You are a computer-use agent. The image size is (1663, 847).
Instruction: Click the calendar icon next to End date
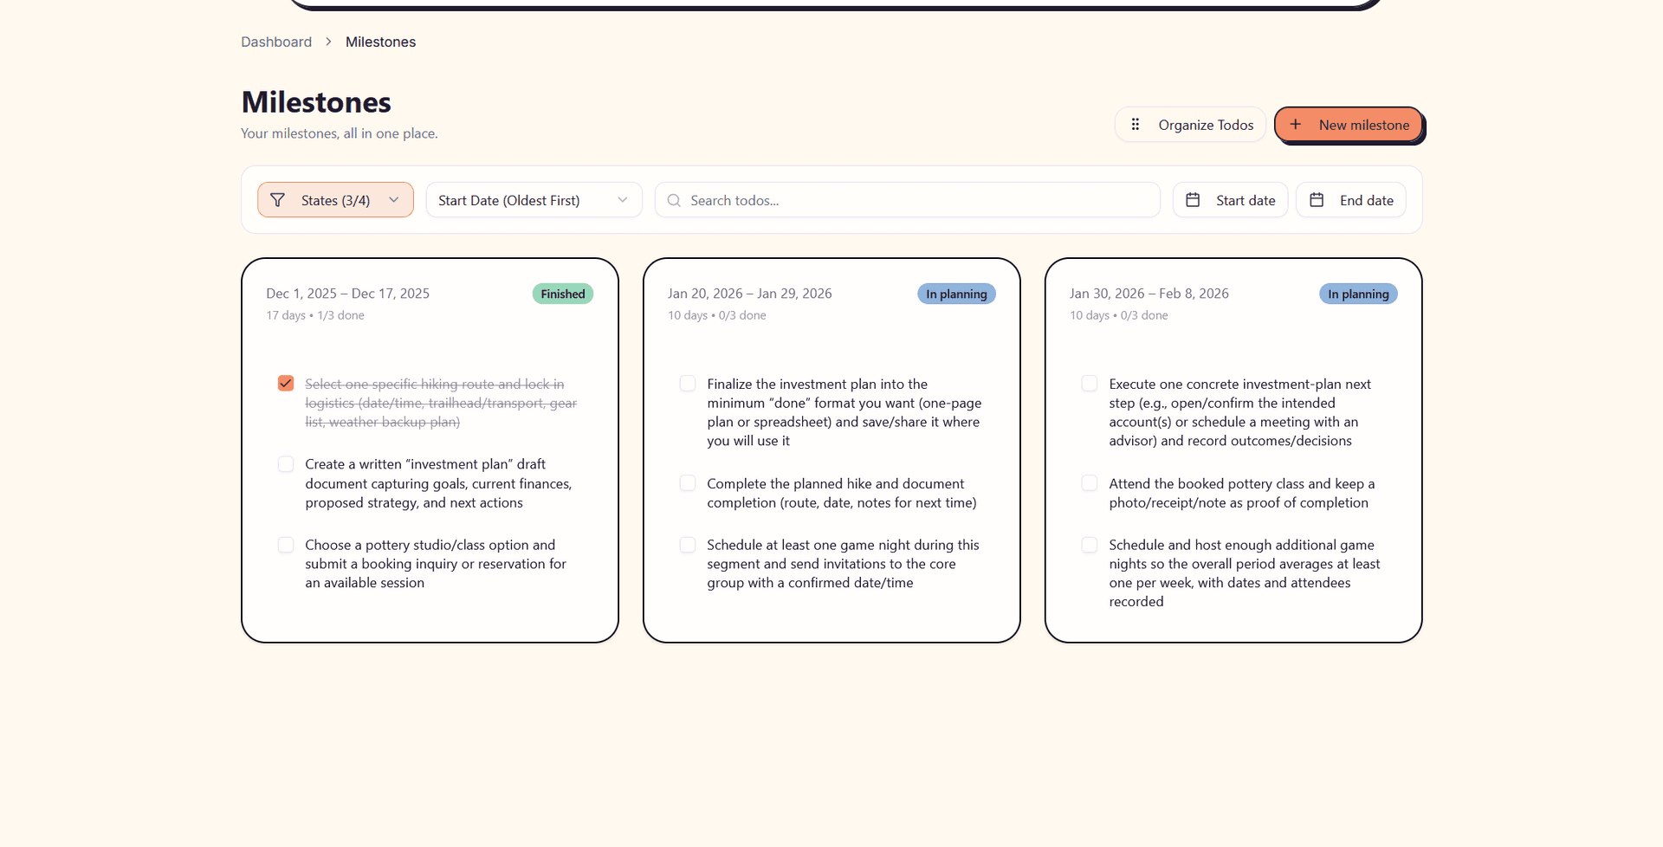click(1317, 200)
